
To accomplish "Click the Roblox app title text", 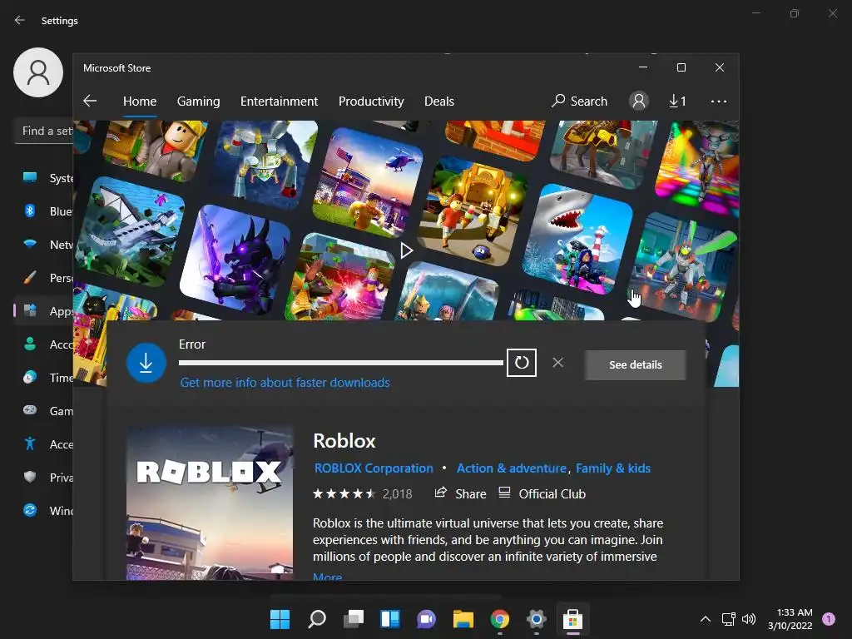I will pos(344,441).
